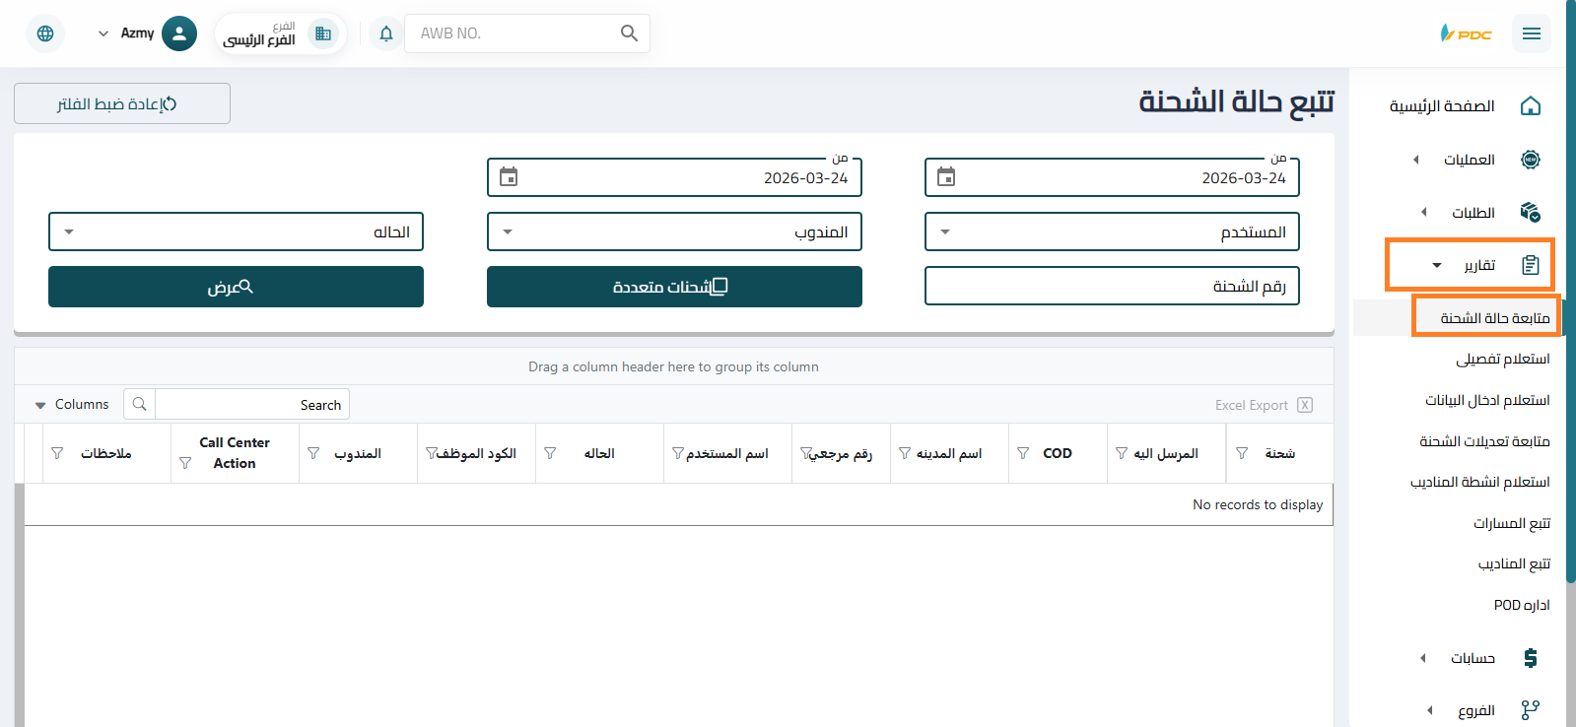Click the Azmy user avatar icon

coord(179,33)
